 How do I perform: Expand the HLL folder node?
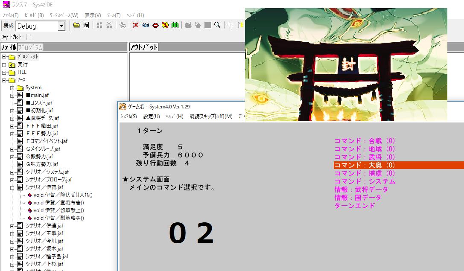(x=4, y=73)
